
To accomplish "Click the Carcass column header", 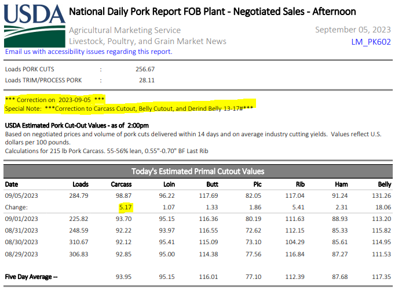I will (120, 184).
